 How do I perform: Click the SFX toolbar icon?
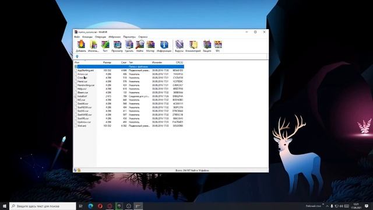coord(217,46)
